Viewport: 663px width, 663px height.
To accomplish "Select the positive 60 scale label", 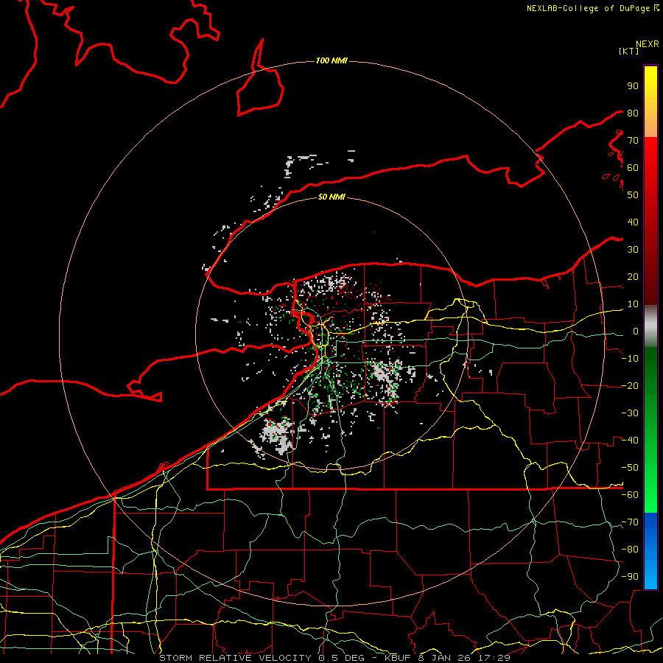I will point(633,167).
